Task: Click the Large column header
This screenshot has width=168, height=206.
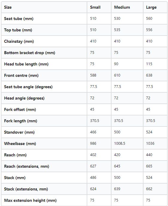Action: pyautogui.click(x=151, y=7)
